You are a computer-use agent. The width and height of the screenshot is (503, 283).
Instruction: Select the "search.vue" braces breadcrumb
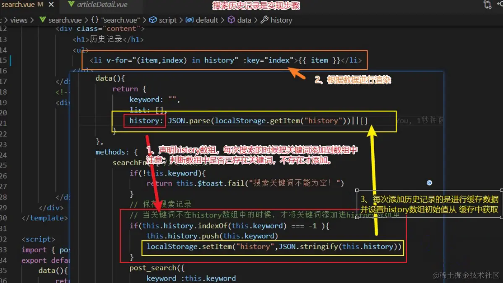click(x=121, y=20)
